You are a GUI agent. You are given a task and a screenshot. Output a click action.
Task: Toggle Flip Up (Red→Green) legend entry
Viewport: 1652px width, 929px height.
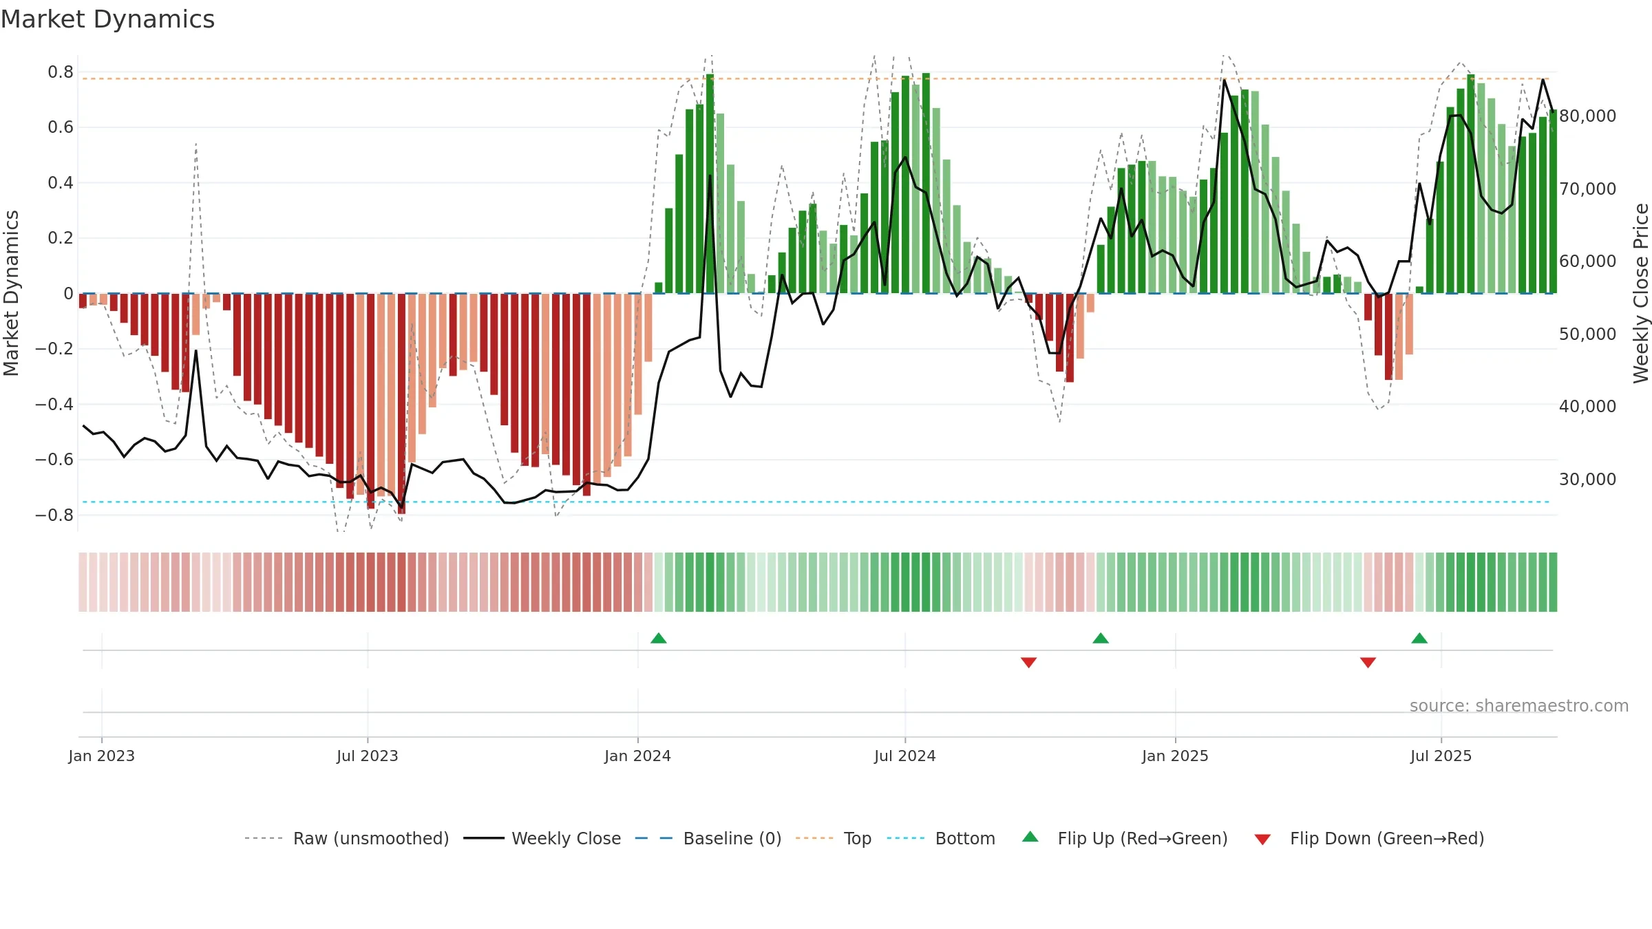(x=1125, y=838)
